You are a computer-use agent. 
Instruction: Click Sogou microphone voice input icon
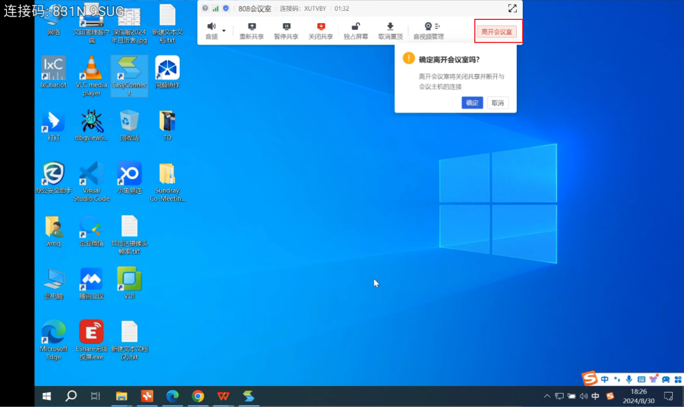click(x=629, y=379)
